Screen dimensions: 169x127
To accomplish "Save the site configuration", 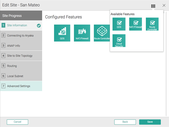I will pyautogui.click(x=150, y=122).
